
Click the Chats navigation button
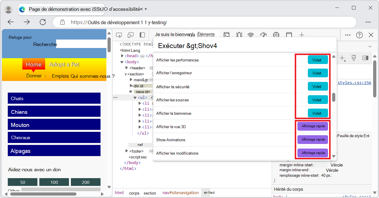(54, 98)
